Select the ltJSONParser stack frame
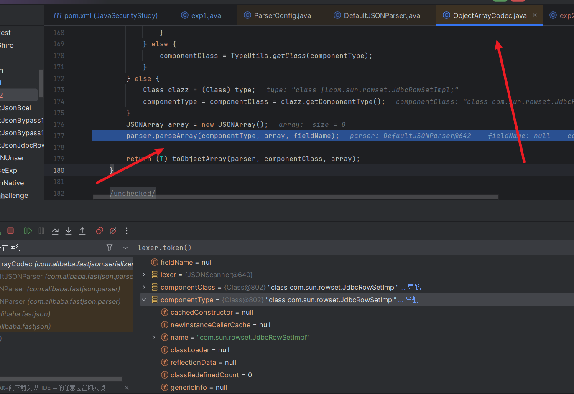Viewport: 574px width, 394px height. [66, 276]
